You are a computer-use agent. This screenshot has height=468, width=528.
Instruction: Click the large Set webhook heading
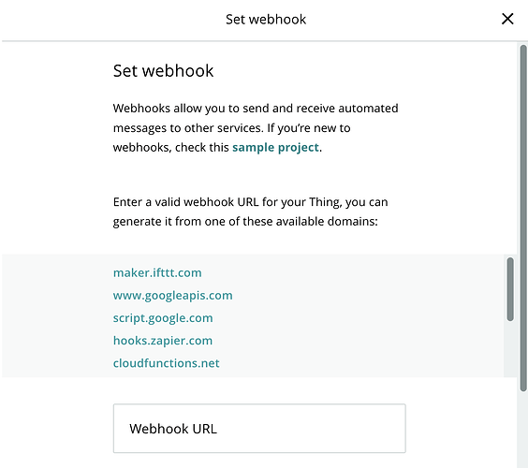click(163, 71)
